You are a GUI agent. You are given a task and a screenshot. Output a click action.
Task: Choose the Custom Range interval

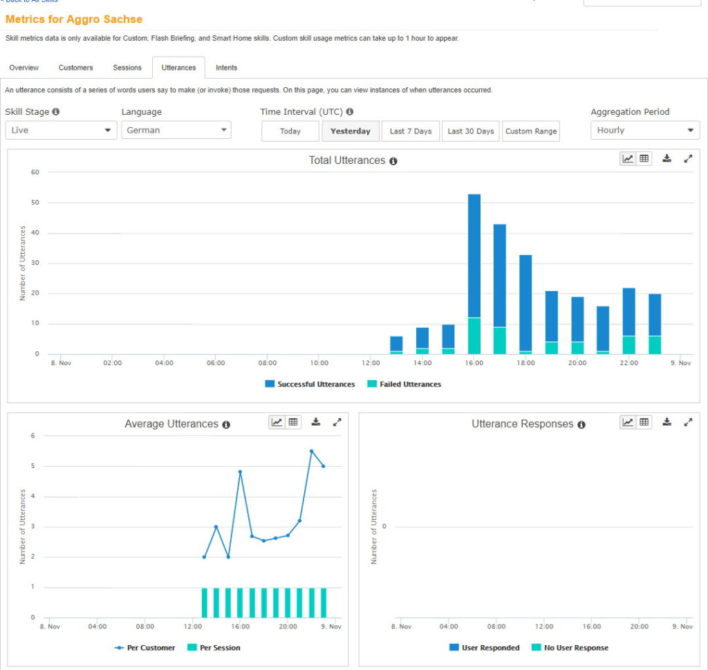click(530, 131)
